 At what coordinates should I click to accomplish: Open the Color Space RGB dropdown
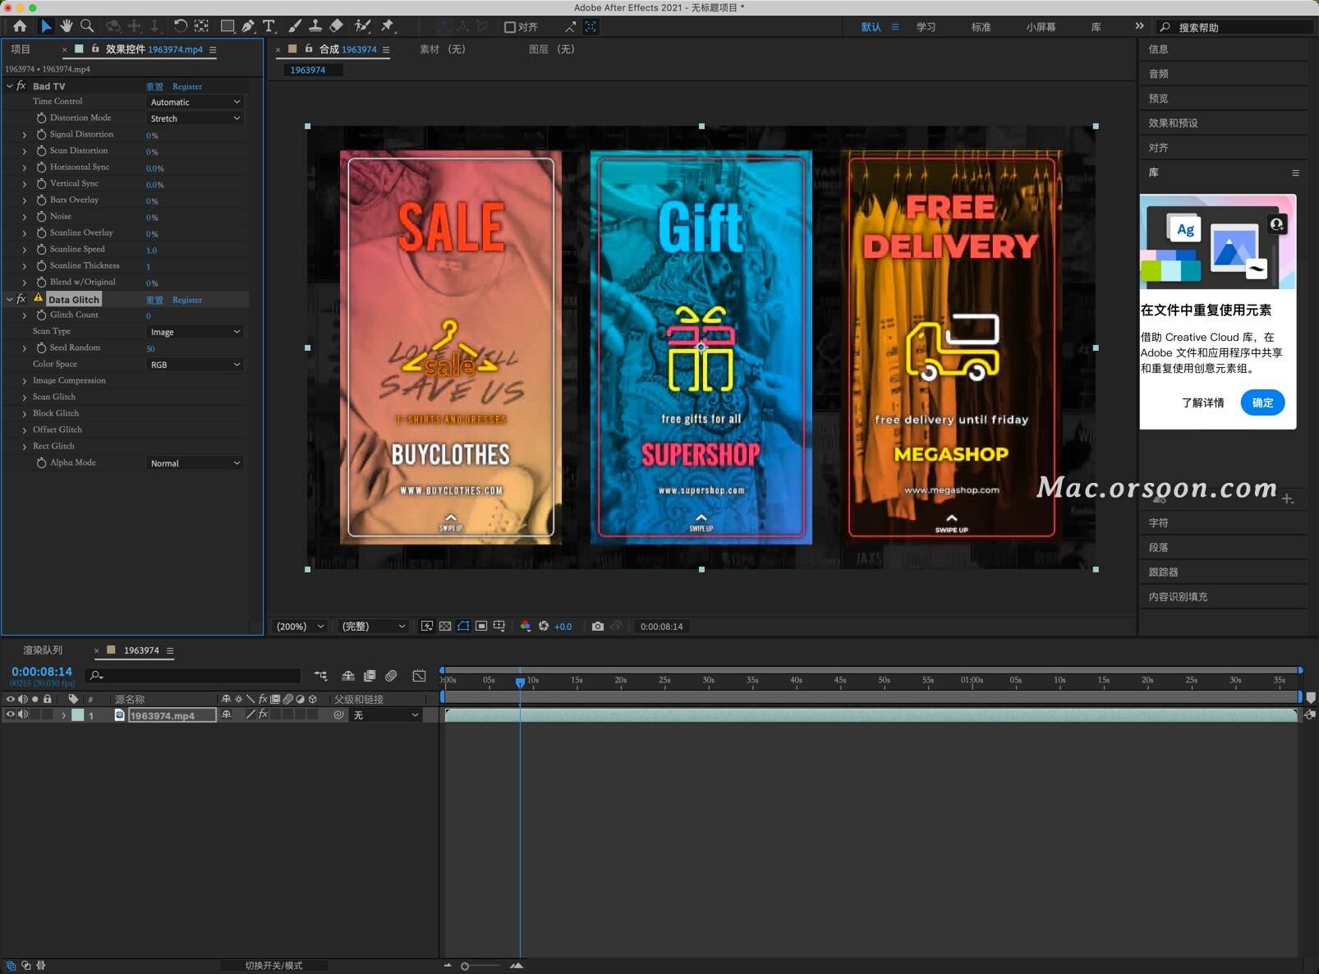click(x=195, y=365)
